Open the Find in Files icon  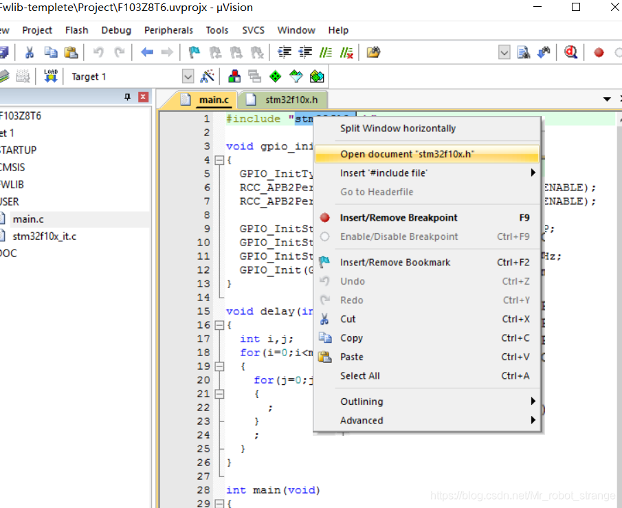[x=373, y=52]
